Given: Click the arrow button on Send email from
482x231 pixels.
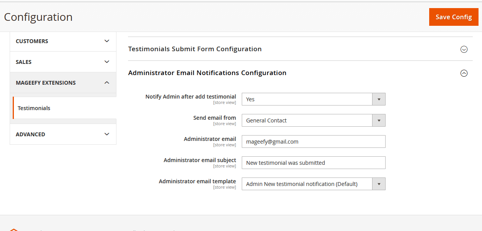Looking at the screenshot, I should coord(379,121).
